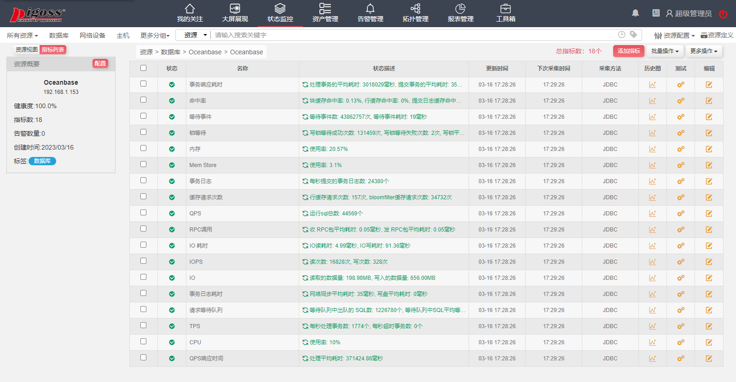The image size is (736, 382).
Task: Click the 更新时间 column header
Action: (x=497, y=69)
